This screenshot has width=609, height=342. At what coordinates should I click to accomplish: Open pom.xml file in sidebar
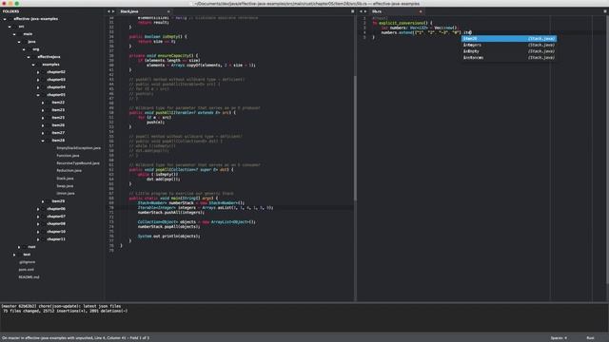click(26, 270)
